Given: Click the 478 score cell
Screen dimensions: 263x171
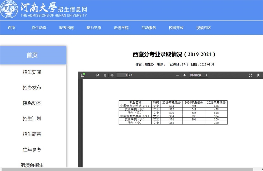Looking at the screenshot, I should click(x=216, y=109).
